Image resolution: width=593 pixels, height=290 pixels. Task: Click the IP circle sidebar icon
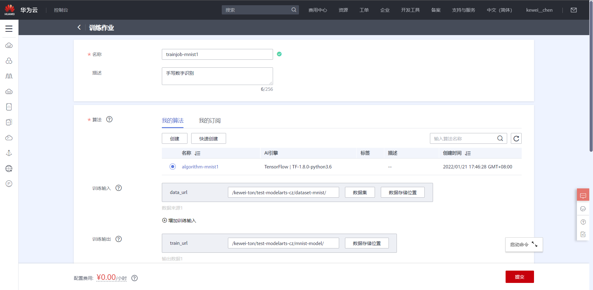click(x=9, y=184)
